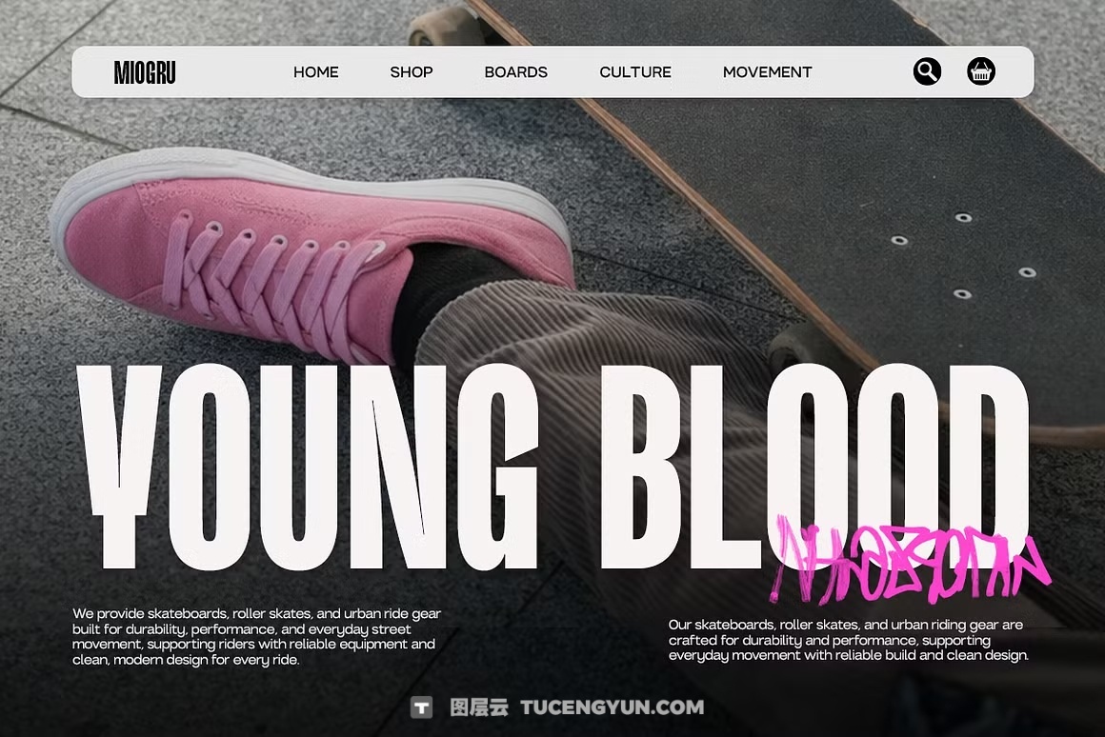Open the HOME menu item
The width and height of the screenshot is (1105, 737).
pos(315,71)
